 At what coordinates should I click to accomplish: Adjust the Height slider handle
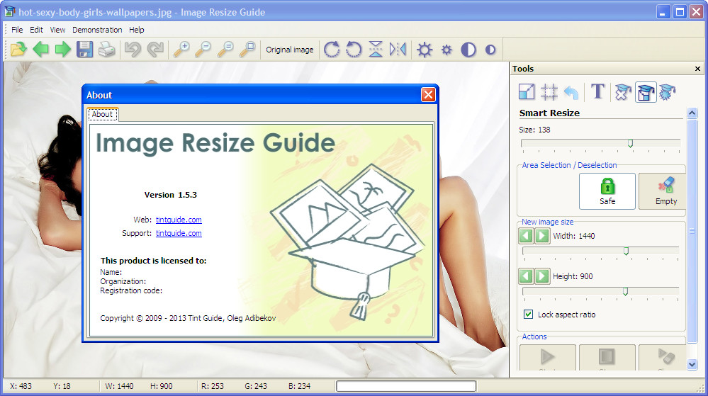[625, 291]
